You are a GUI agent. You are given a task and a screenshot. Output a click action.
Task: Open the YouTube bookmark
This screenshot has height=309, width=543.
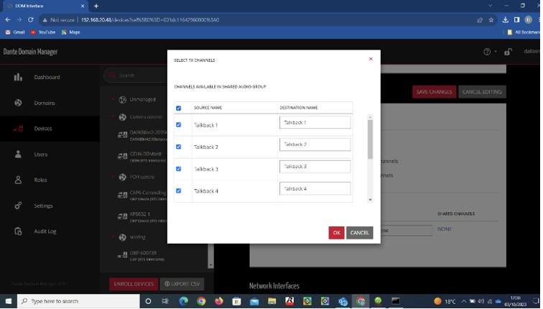point(43,32)
